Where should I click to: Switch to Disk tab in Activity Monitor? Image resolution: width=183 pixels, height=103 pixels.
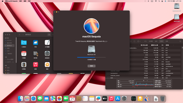(162, 41)
